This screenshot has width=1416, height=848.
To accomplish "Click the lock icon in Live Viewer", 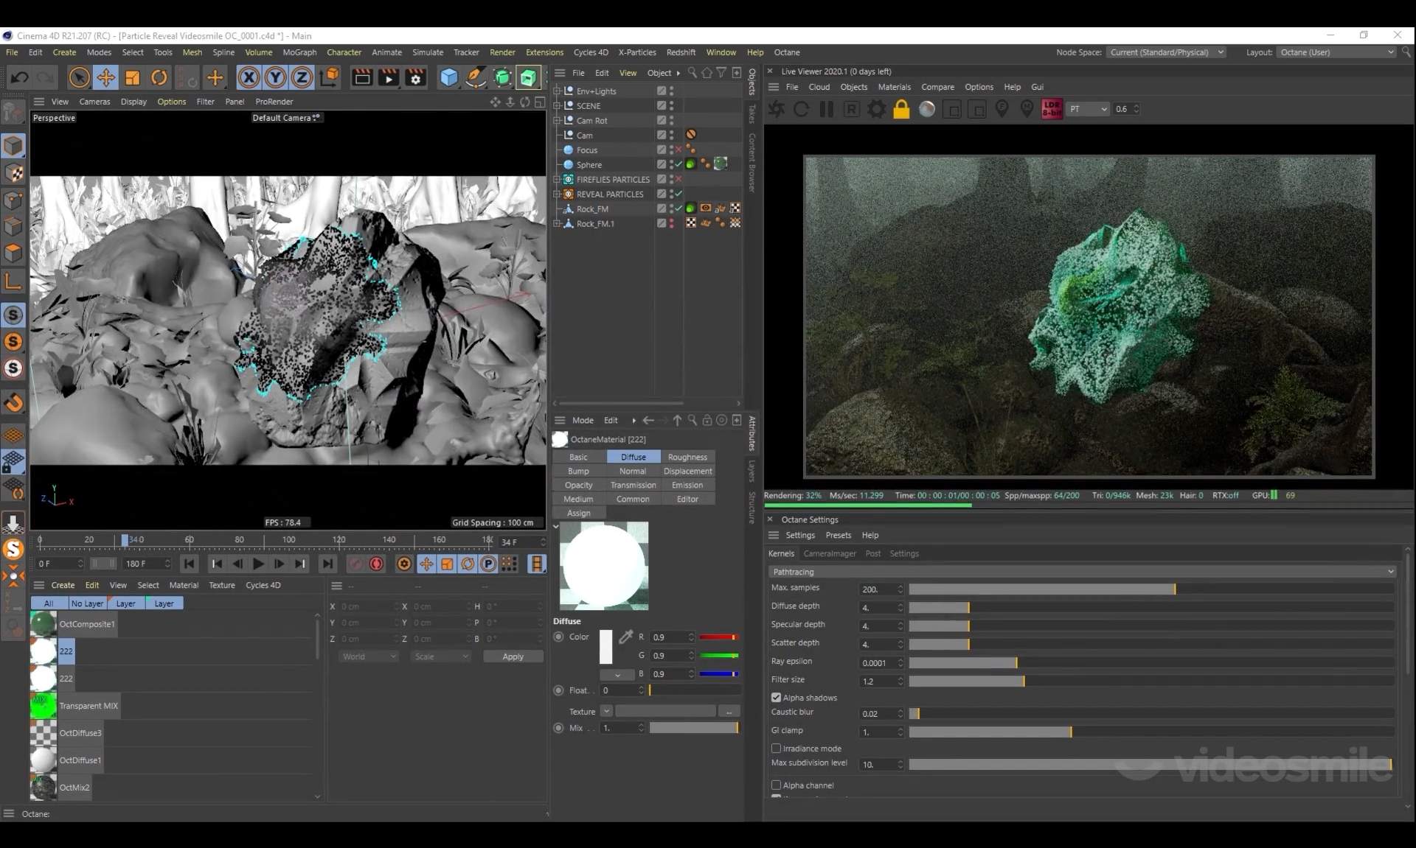I will tap(901, 109).
